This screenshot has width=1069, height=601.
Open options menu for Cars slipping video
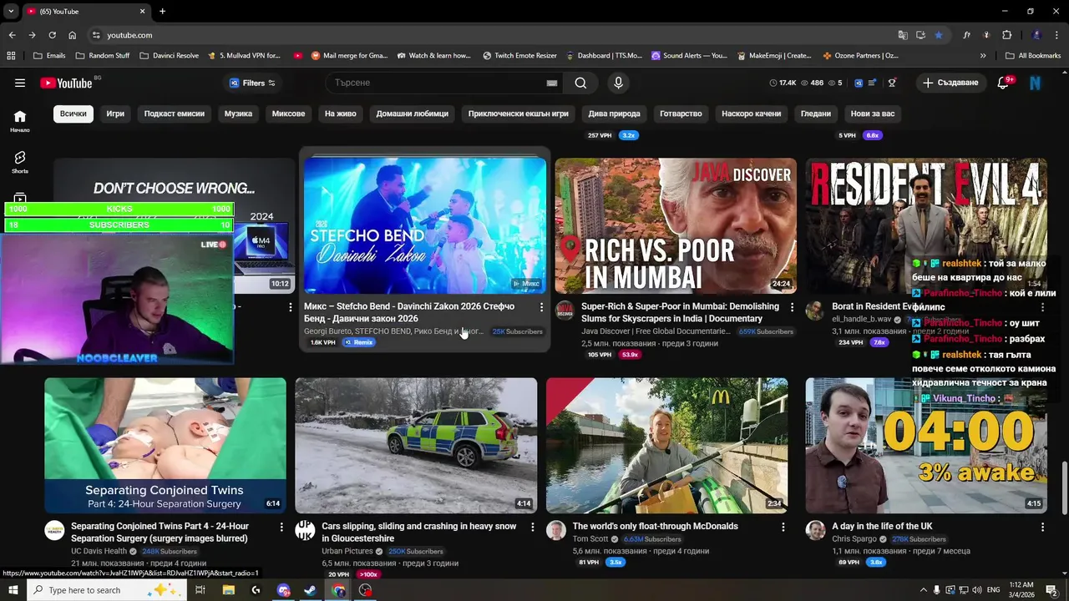pos(532,528)
